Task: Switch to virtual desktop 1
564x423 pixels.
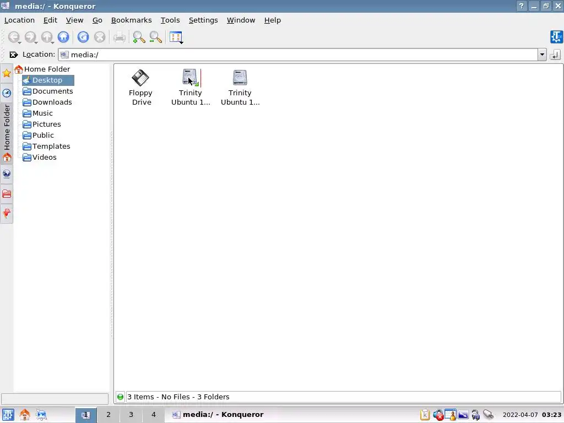Action: tap(85, 415)
